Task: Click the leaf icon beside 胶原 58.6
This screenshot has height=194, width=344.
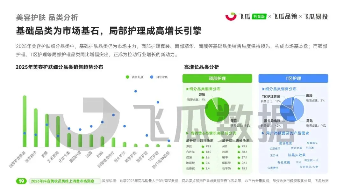Action: click(x=238, y=152)
